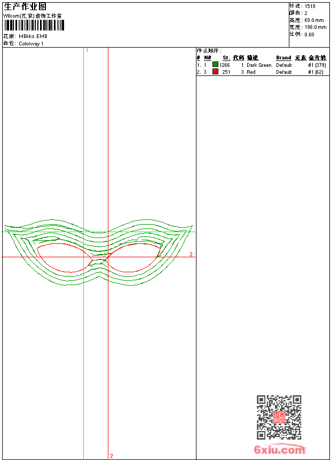Image resolution: width=331 pixels, height=460 pixels.
Task: Click Default brand in Red row
Action: click(x=284, y=72)
